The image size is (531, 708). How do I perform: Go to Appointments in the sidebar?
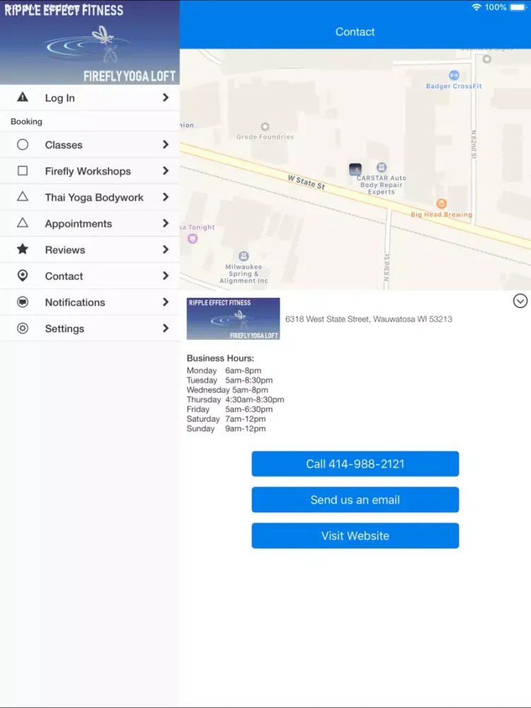pyautogui.click(x=90, y=223)
